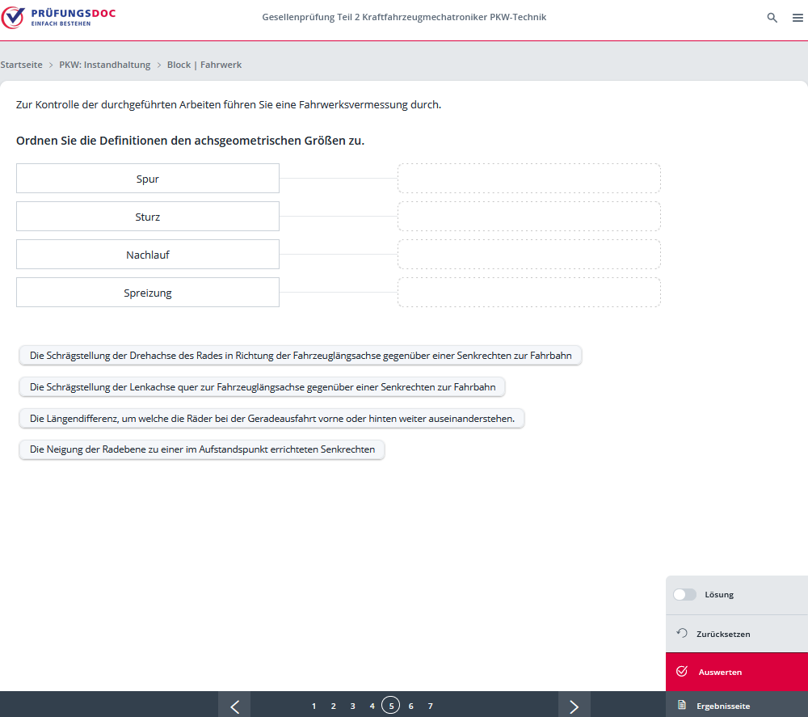
Task: Click the Zurücksetzen reset icon
Action: [682, 634]
